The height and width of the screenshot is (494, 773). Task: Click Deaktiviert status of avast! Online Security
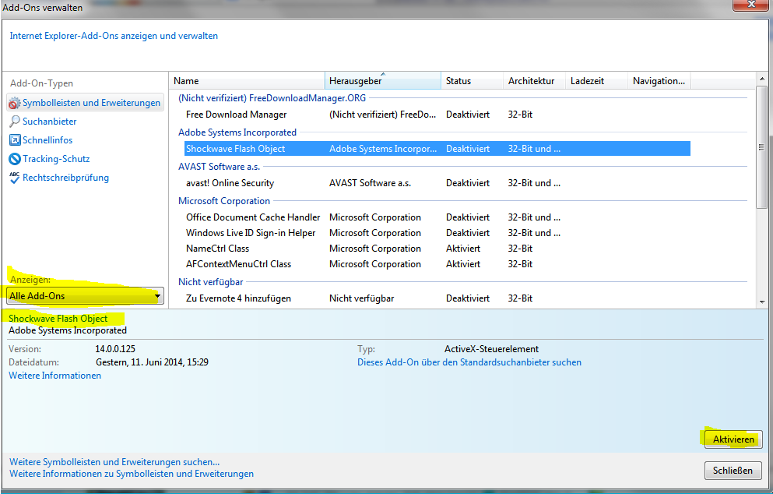pyautogui.click(x=468, y=183)
